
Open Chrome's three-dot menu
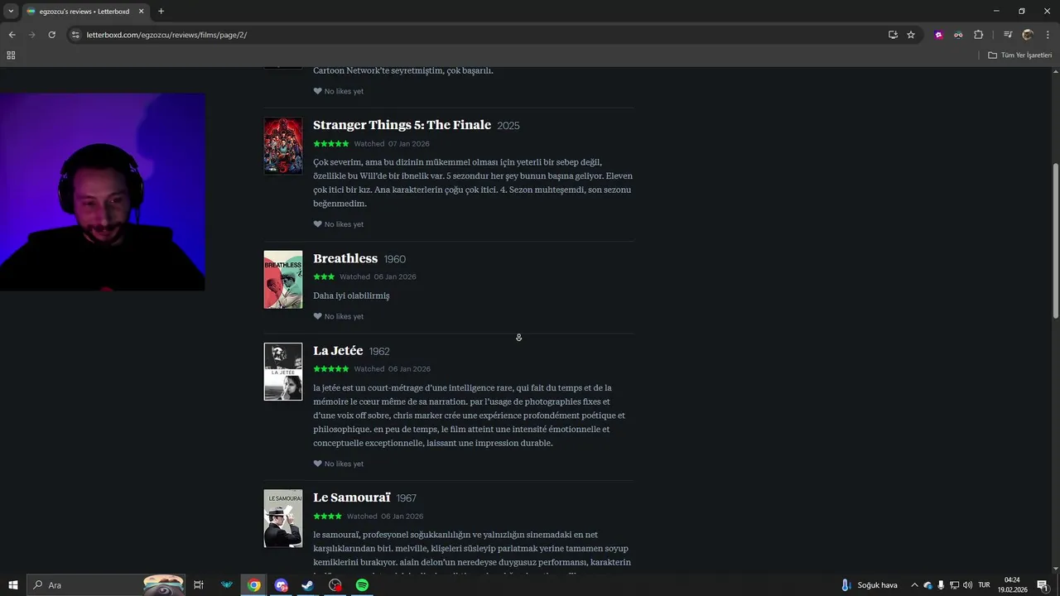[x=1048, y=35]
